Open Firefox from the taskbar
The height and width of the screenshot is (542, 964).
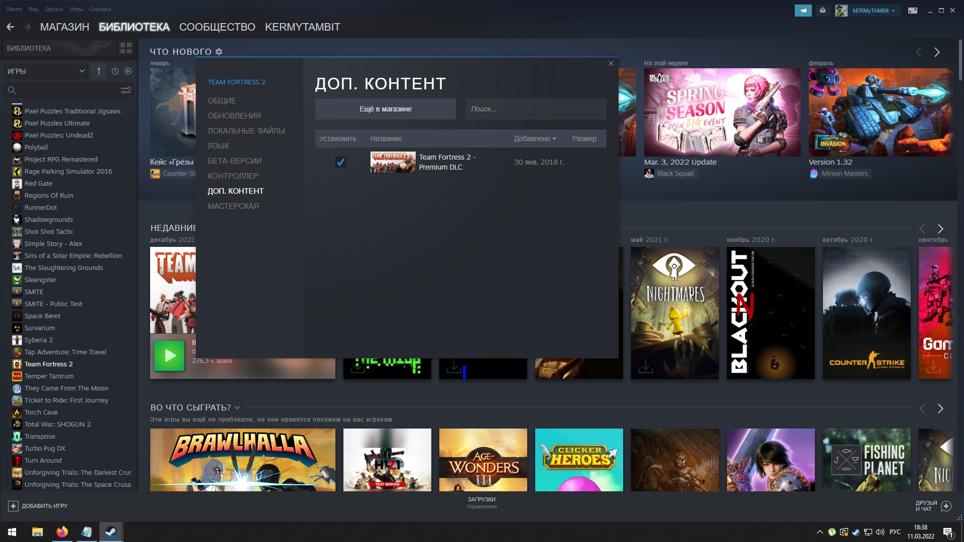pyautogui.click(x=62, y=532)
